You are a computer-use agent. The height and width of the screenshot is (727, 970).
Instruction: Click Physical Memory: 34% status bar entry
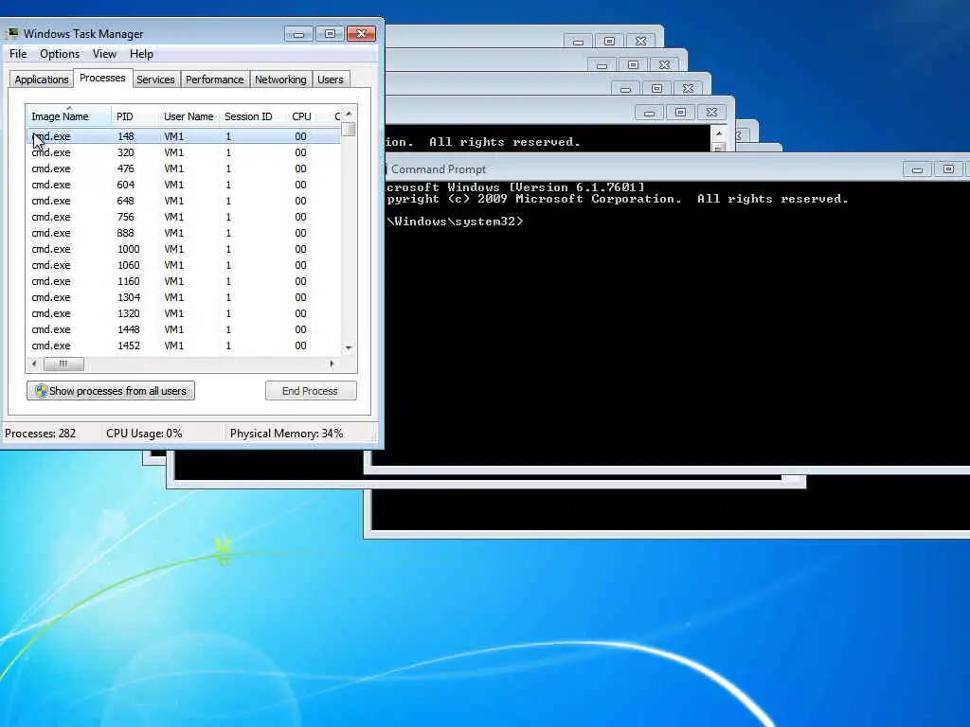(x=286, y=434)
